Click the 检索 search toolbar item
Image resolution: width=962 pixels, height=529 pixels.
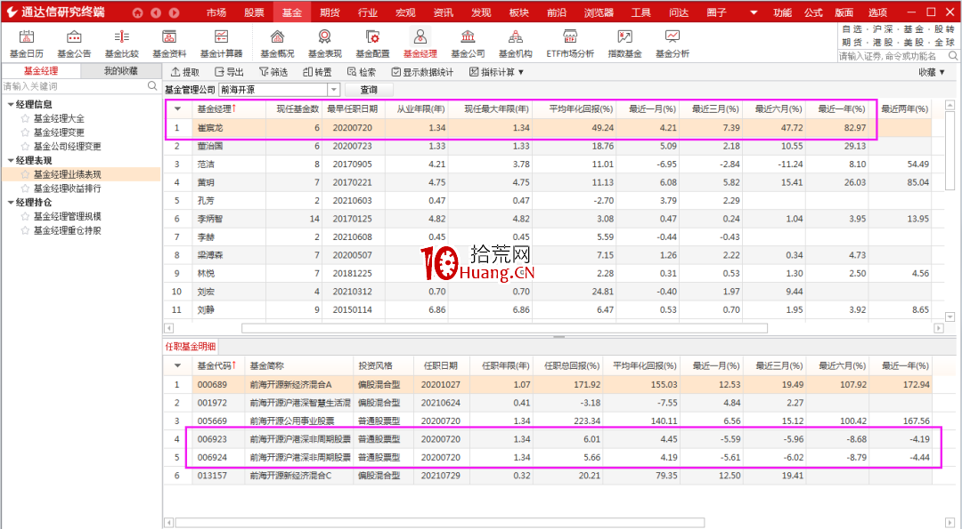coord(362,72)
